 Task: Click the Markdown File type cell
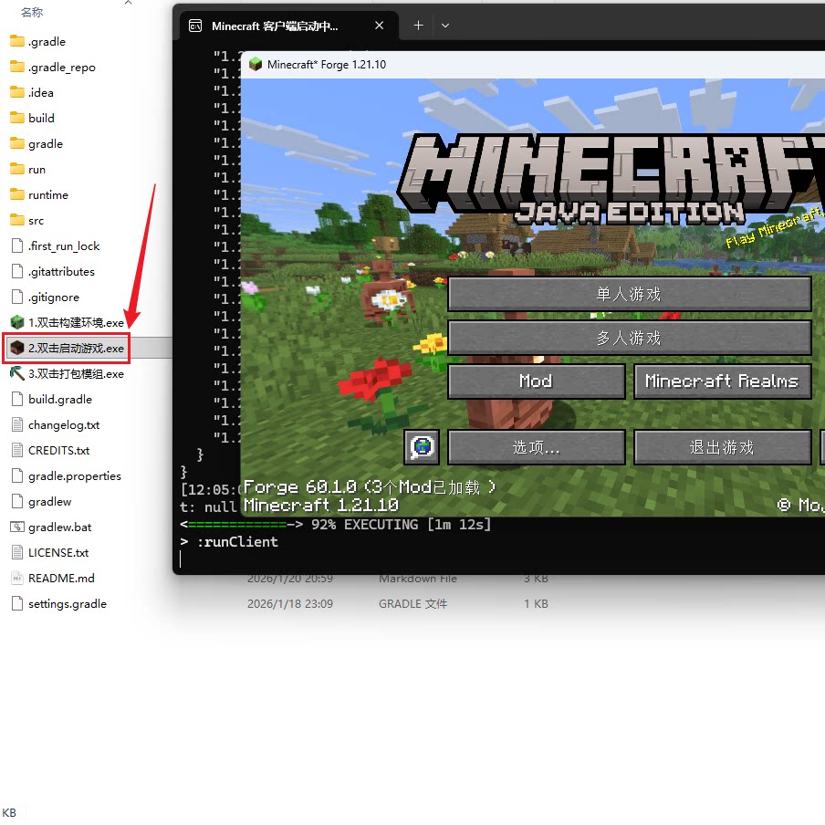coord(418,579)
